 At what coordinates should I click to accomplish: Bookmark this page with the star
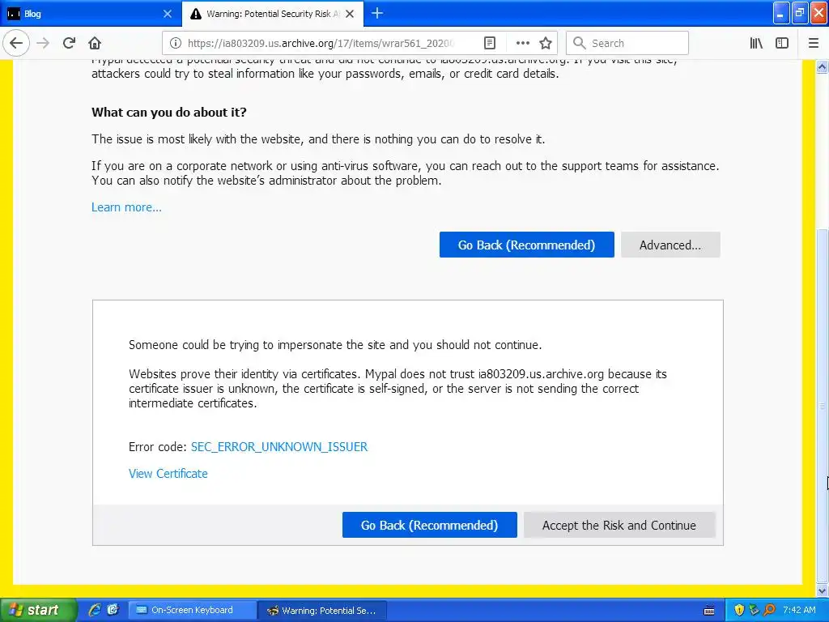click(x=546, y=43)
